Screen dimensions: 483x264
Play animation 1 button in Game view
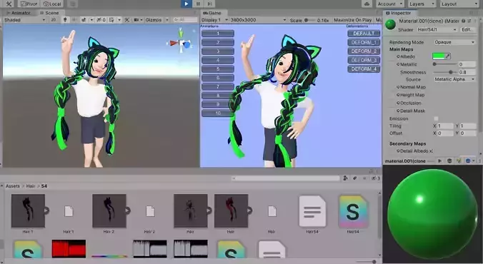pyautogui.click(x=218, y=34)
